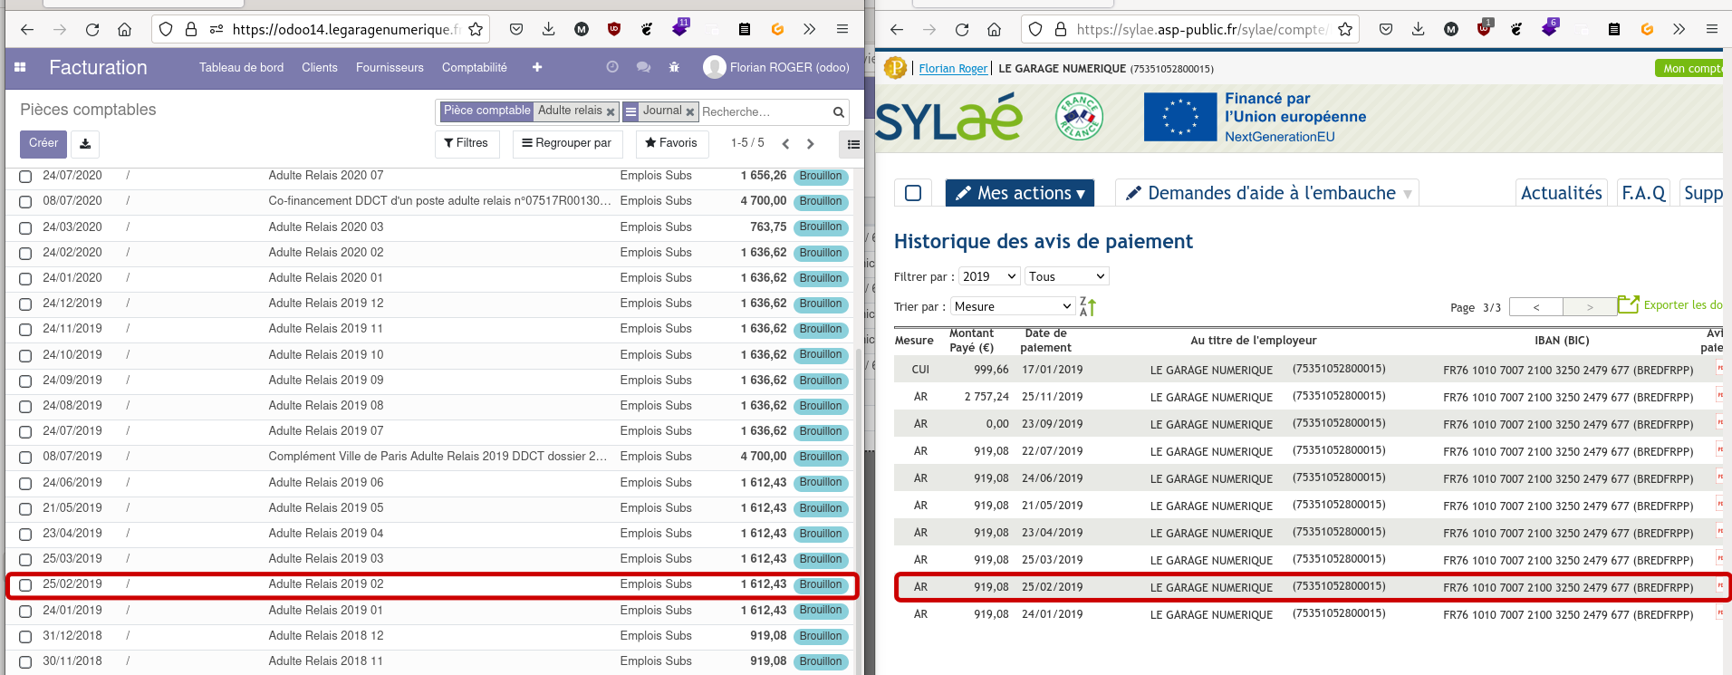
Task: Open hamburger menu of SYLAE browser window
Action: point(1712,30)
